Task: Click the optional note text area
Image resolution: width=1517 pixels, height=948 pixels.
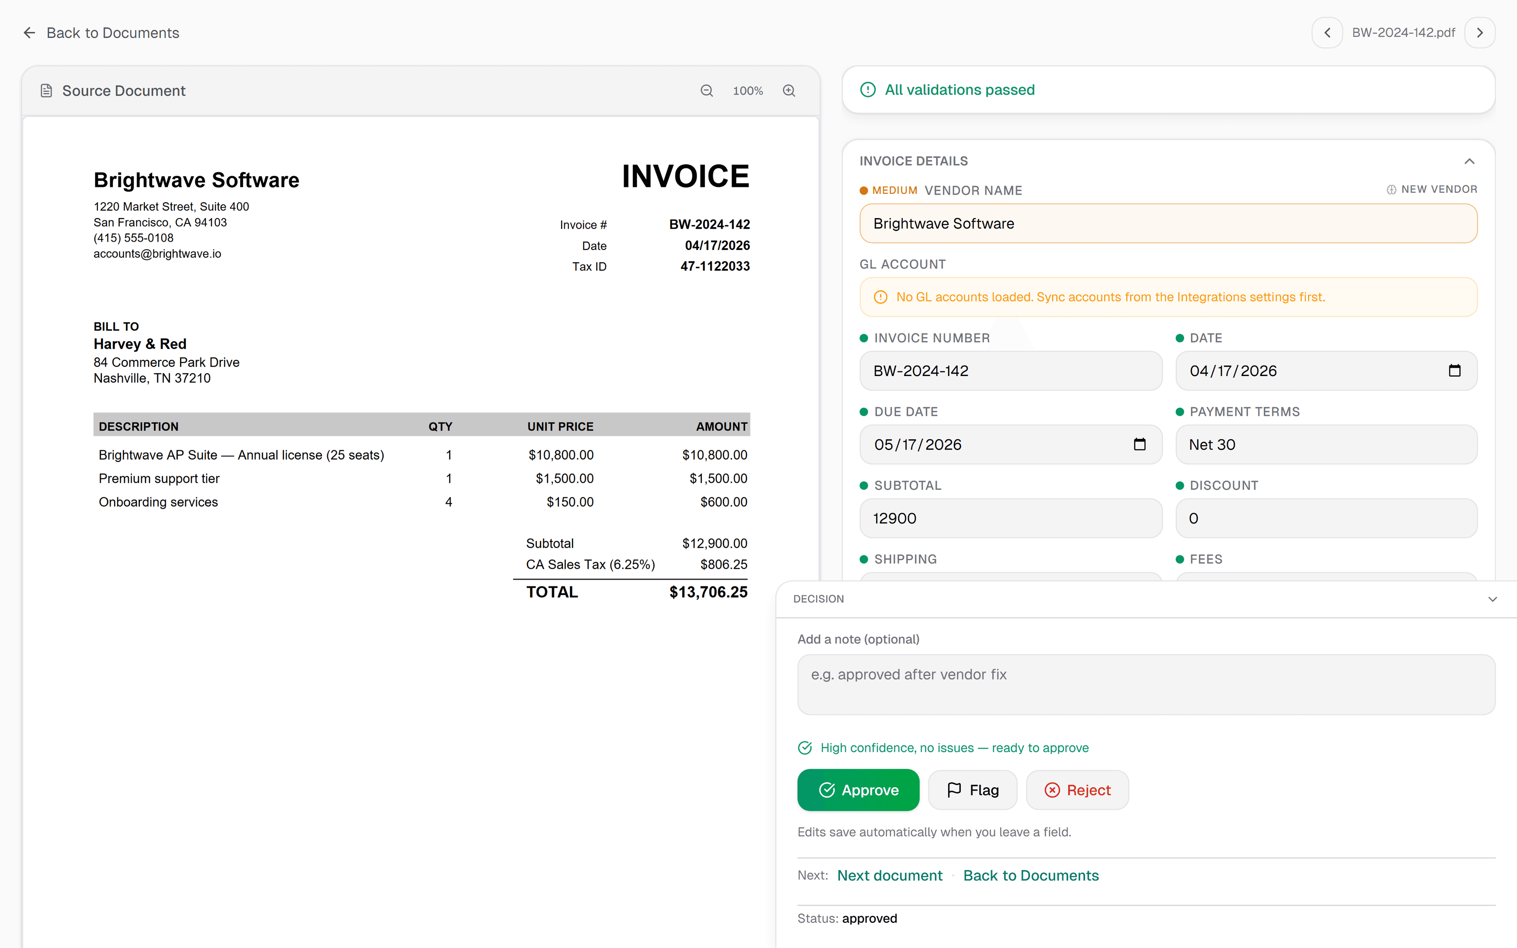Action: click(x=1146, y=685)
